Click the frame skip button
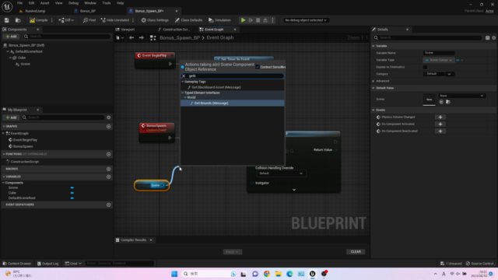The width and height of the screenshot is (498, 280). tap(251, 20)
